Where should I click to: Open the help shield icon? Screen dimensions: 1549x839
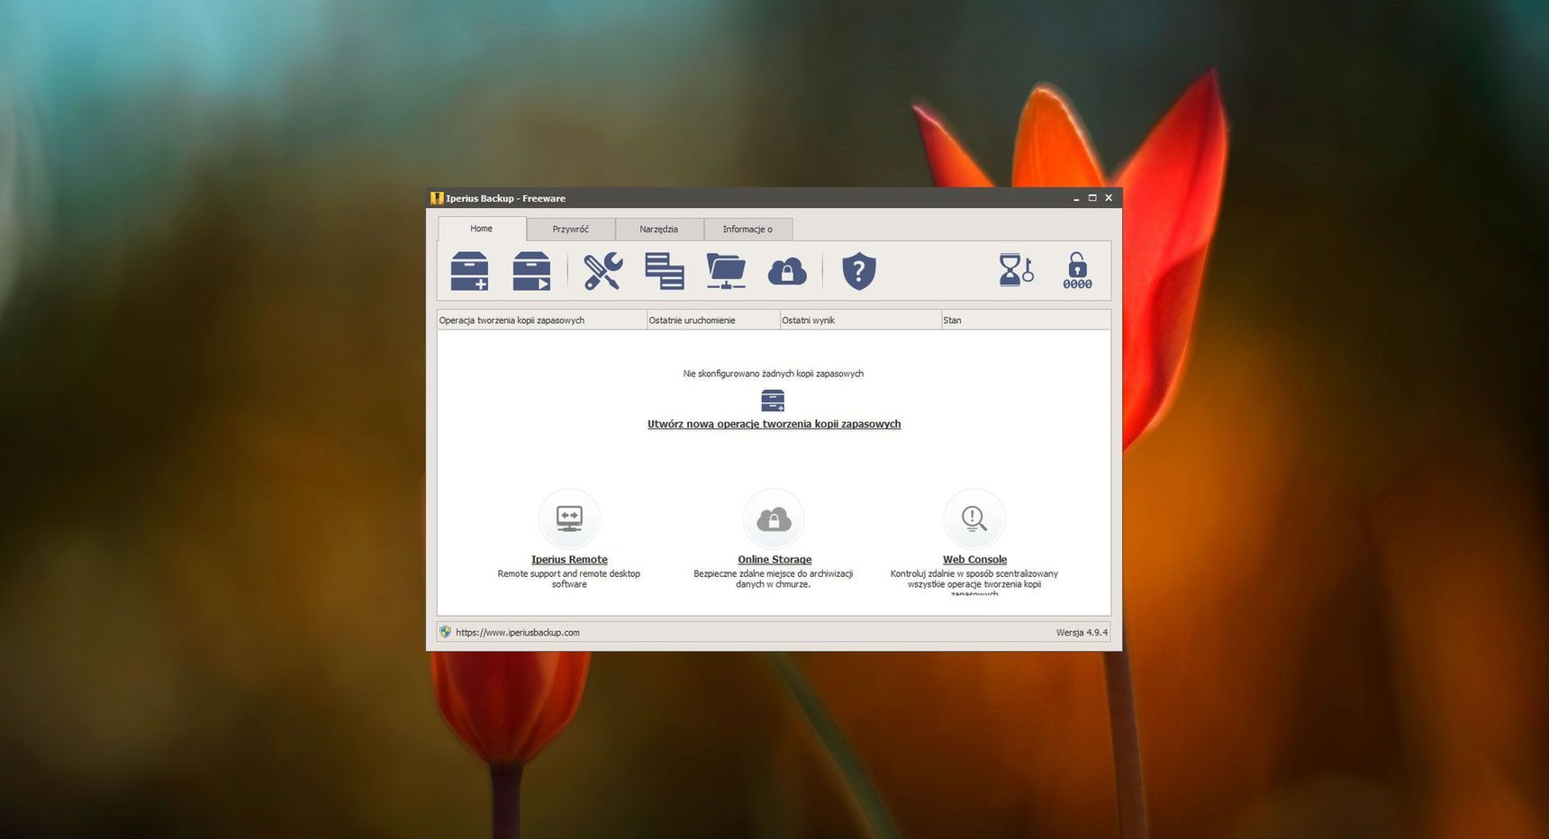(x=859, y=271)
